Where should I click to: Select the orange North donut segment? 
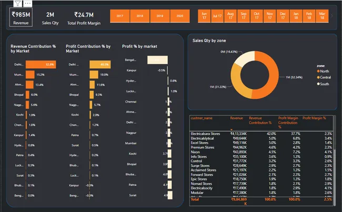click(x=273, y=74)
